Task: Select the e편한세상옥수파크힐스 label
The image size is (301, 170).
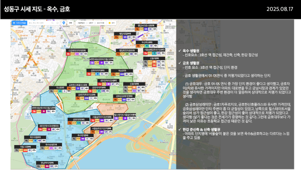Action: coord(44,110)
